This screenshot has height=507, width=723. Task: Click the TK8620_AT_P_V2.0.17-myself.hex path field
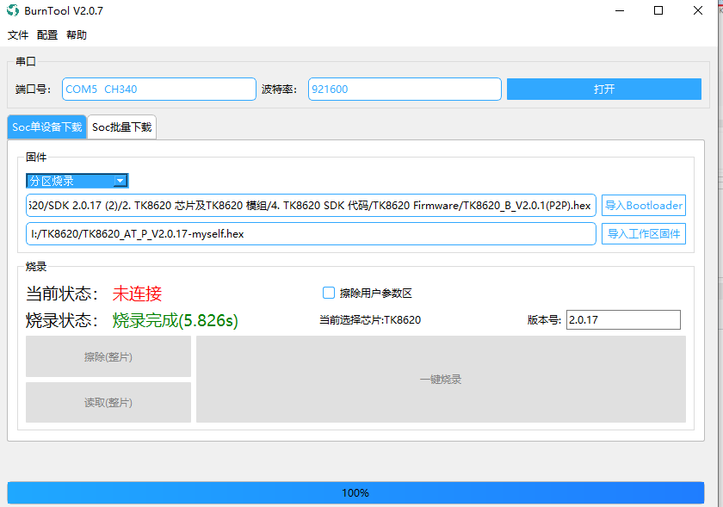point(311,234)
